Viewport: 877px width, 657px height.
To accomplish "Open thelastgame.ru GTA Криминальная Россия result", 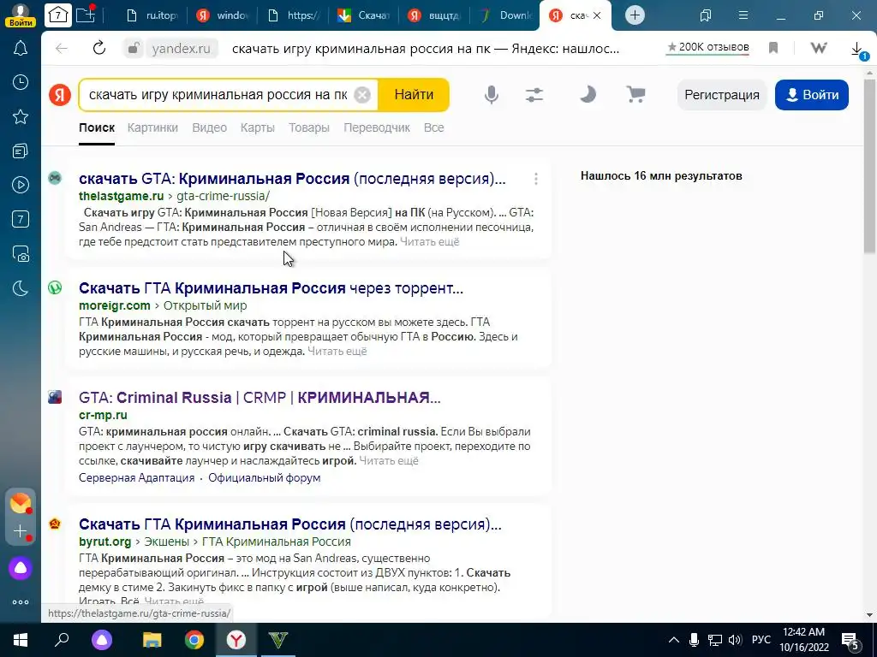I will (292, 179).
